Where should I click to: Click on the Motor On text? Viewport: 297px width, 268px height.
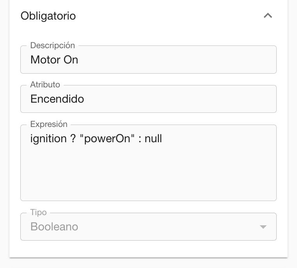(54, 60)
